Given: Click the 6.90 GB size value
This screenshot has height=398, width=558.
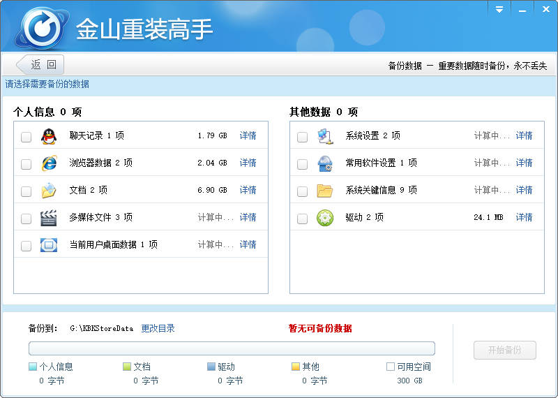Looking at the screenshot, I should pyautogui.click(x=213, y=190).
